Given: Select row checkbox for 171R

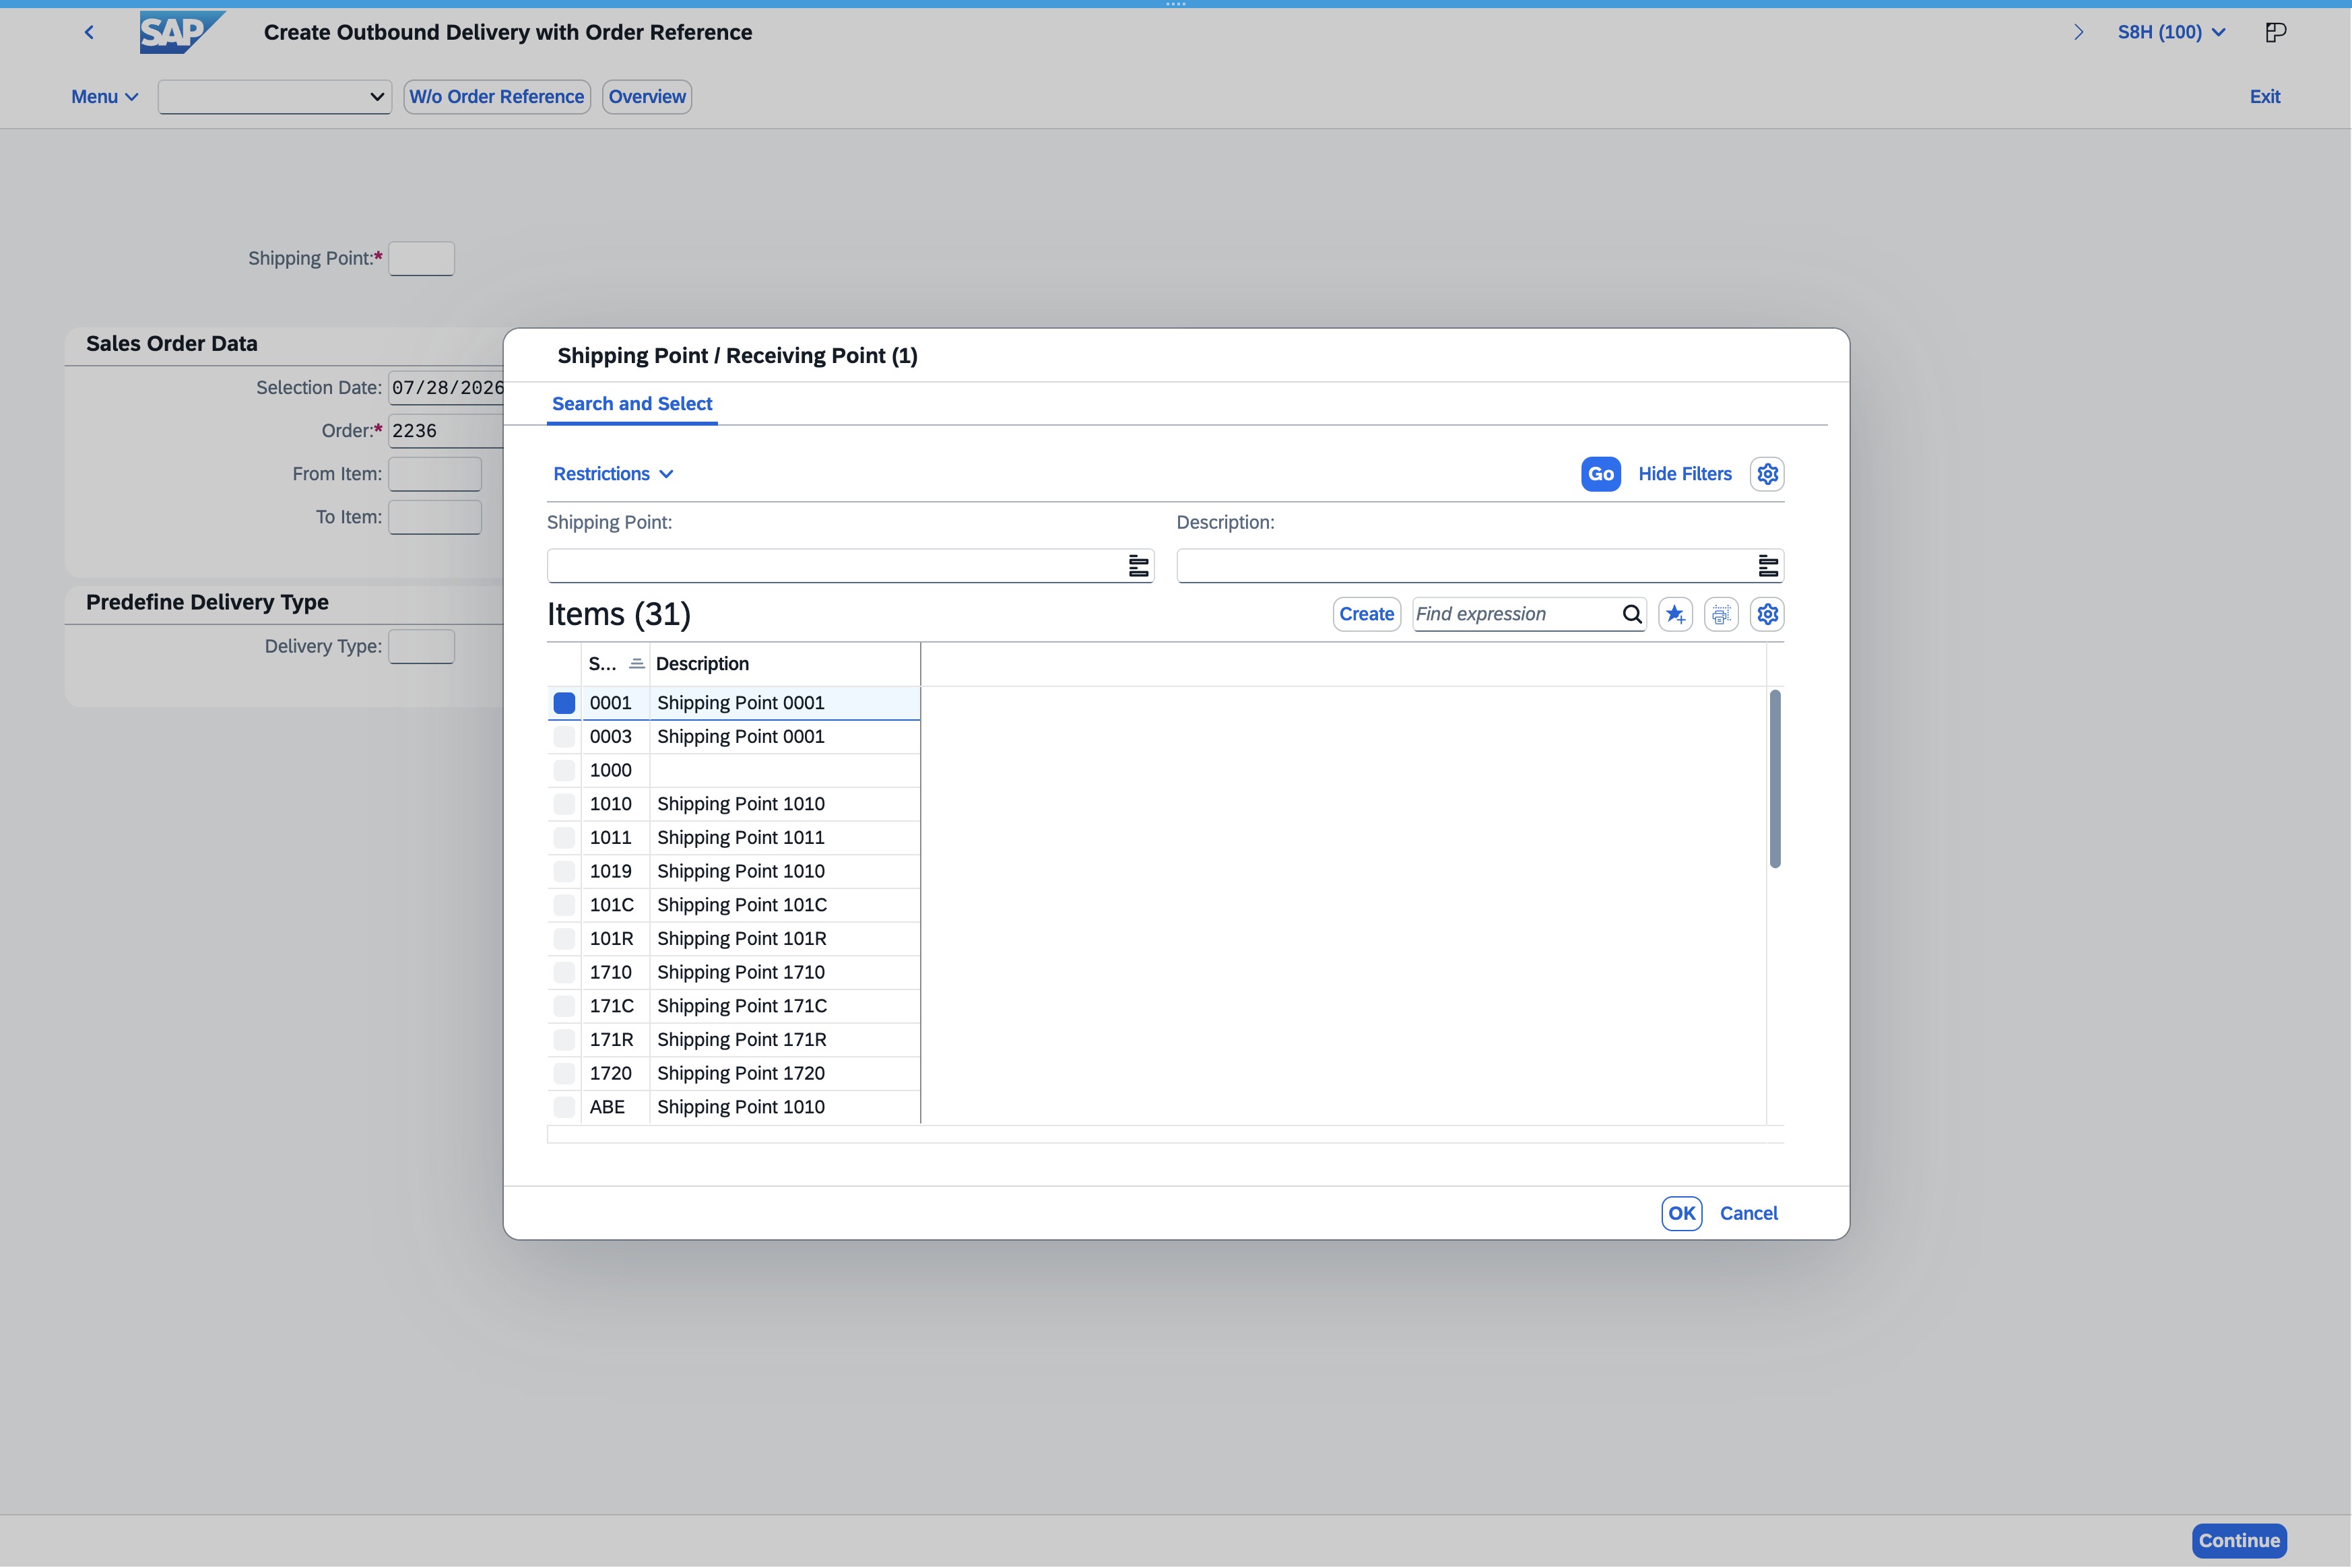Looking at the screenshot, I should (564, 1040).
